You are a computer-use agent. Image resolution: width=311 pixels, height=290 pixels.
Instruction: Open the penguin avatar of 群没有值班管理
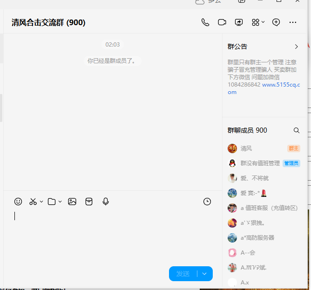point(232,163)
